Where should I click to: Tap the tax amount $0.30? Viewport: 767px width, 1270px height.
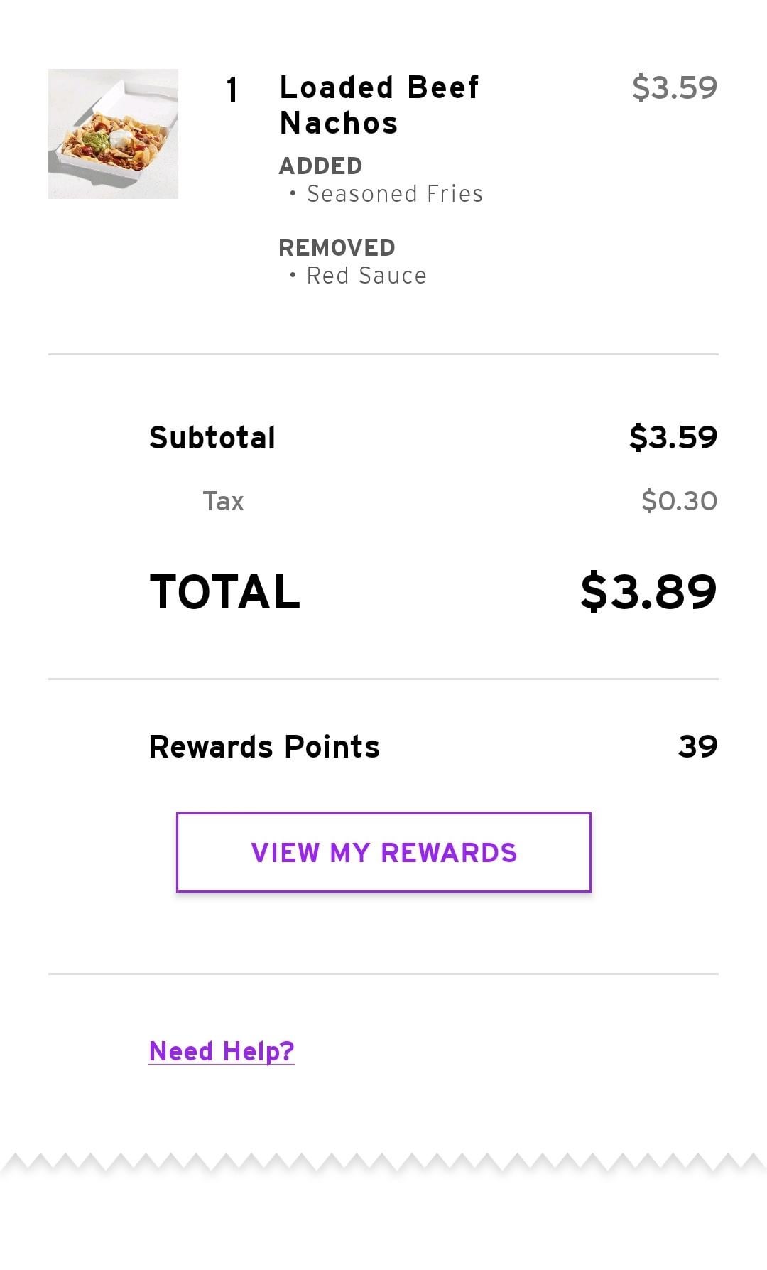pyautogui.click(x=678, y=501)
